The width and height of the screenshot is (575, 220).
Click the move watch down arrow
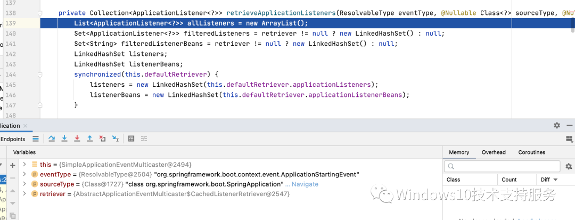(12, 203)
